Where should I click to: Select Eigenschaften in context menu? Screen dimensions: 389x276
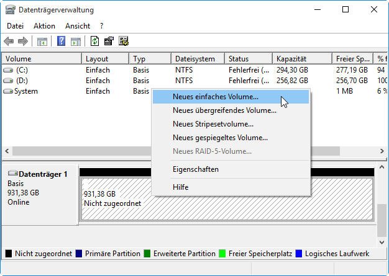[x=231, y=169]
